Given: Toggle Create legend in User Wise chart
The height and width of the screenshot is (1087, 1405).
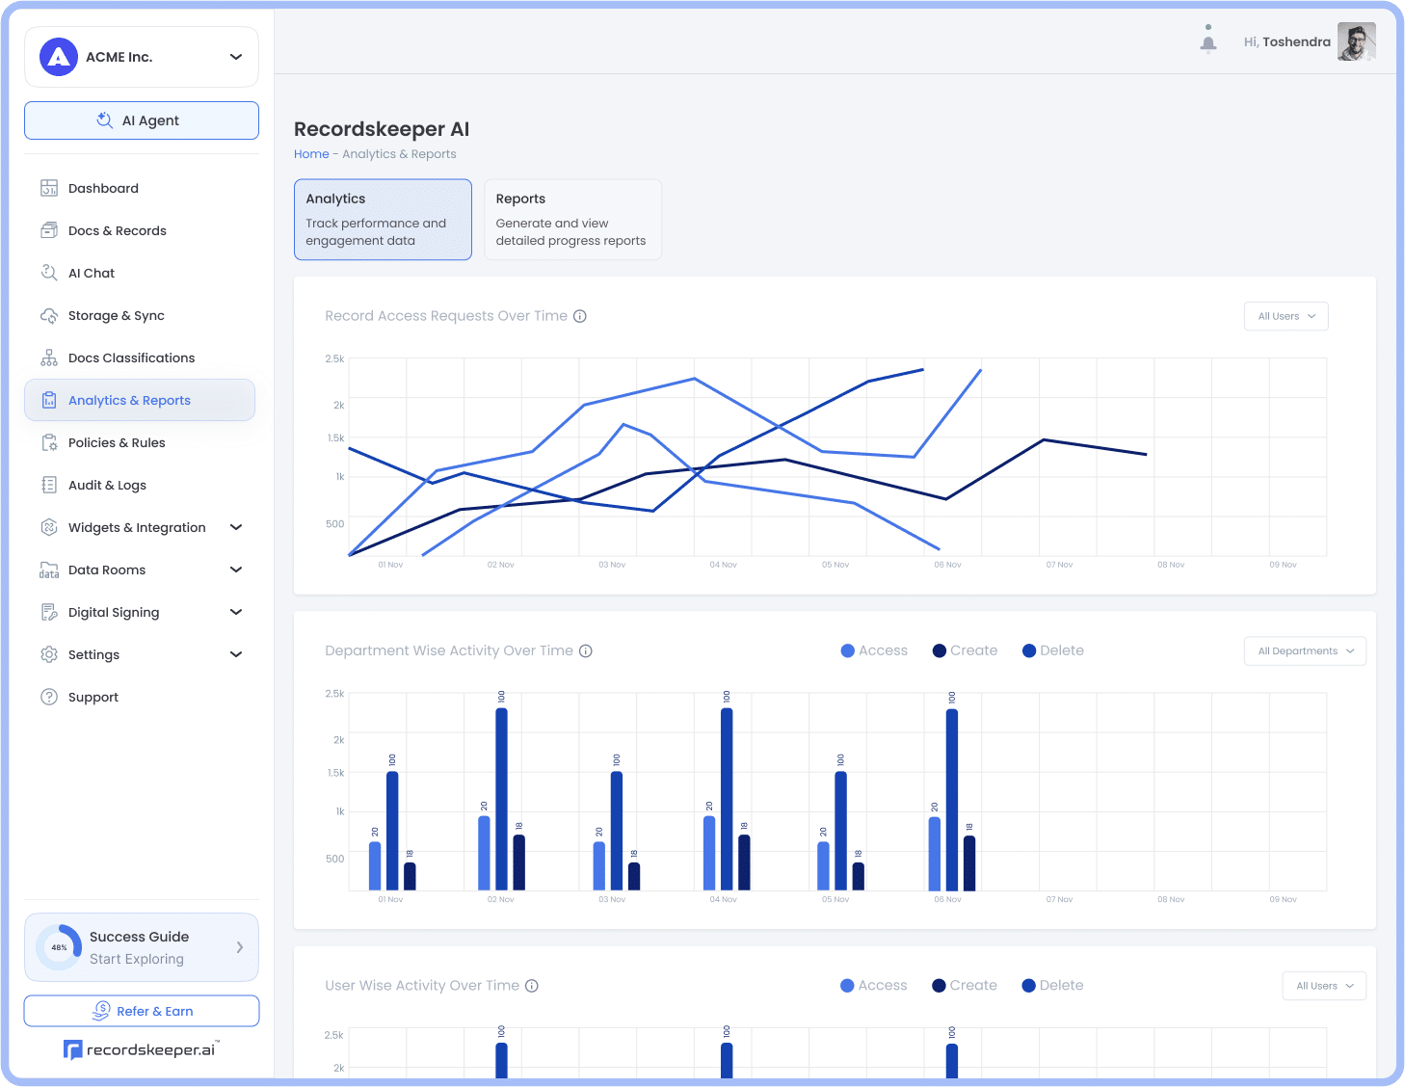Looking at the screenshot, I should pyautogui.click(x=965, y=986).
